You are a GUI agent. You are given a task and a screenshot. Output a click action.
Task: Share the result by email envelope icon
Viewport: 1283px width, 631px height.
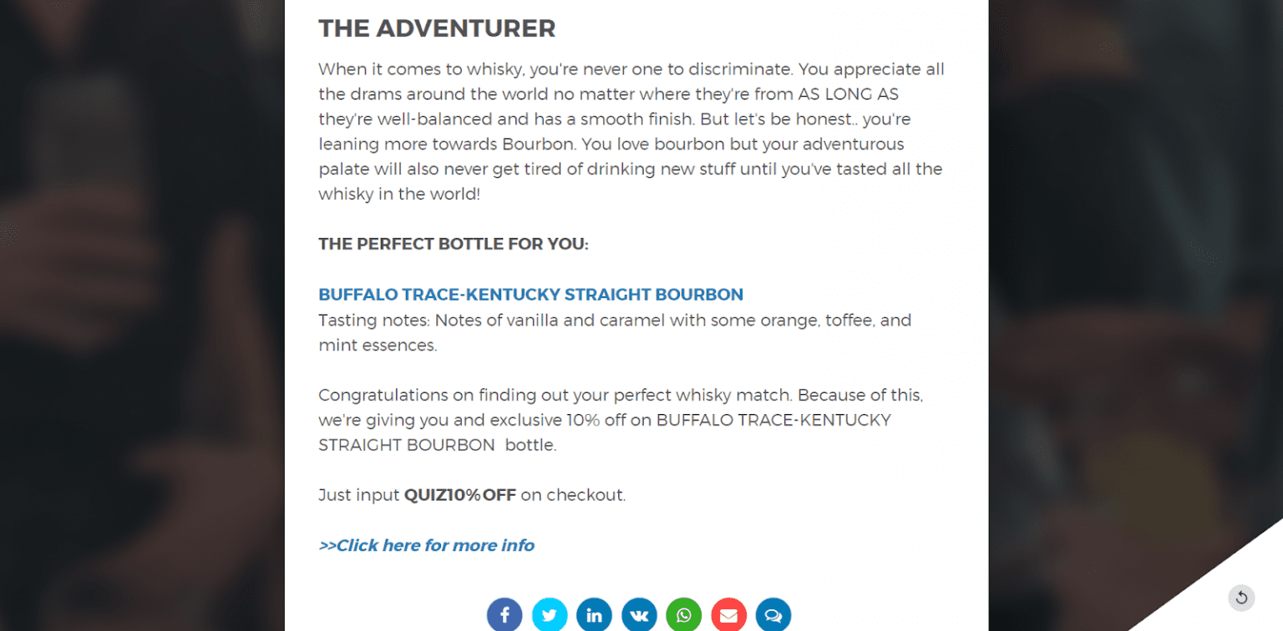pos(728,615)
